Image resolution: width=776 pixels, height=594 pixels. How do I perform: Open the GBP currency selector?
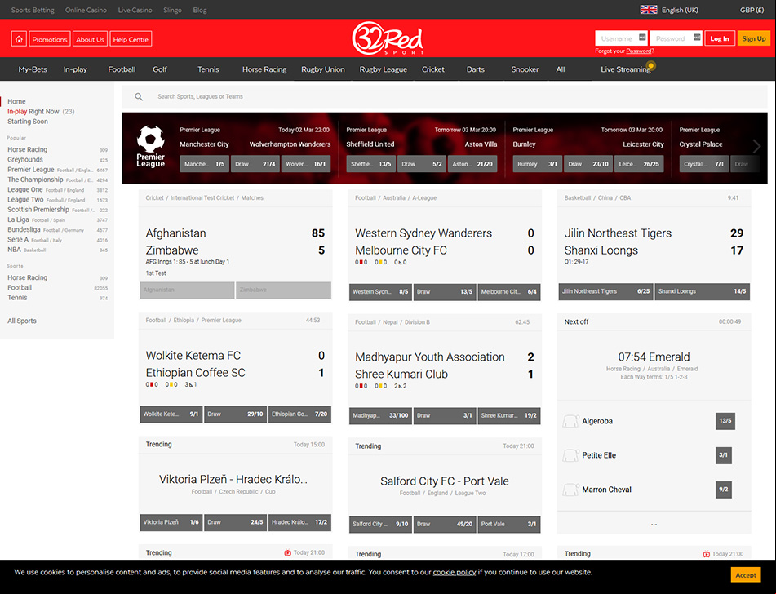tap(752, 10)
